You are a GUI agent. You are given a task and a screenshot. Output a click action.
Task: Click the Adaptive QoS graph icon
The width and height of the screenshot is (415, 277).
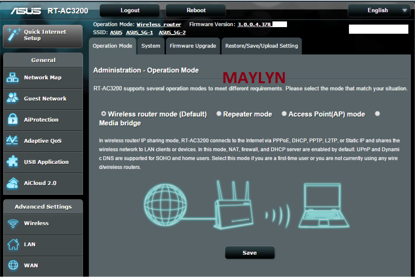click(x=13, y=141)
